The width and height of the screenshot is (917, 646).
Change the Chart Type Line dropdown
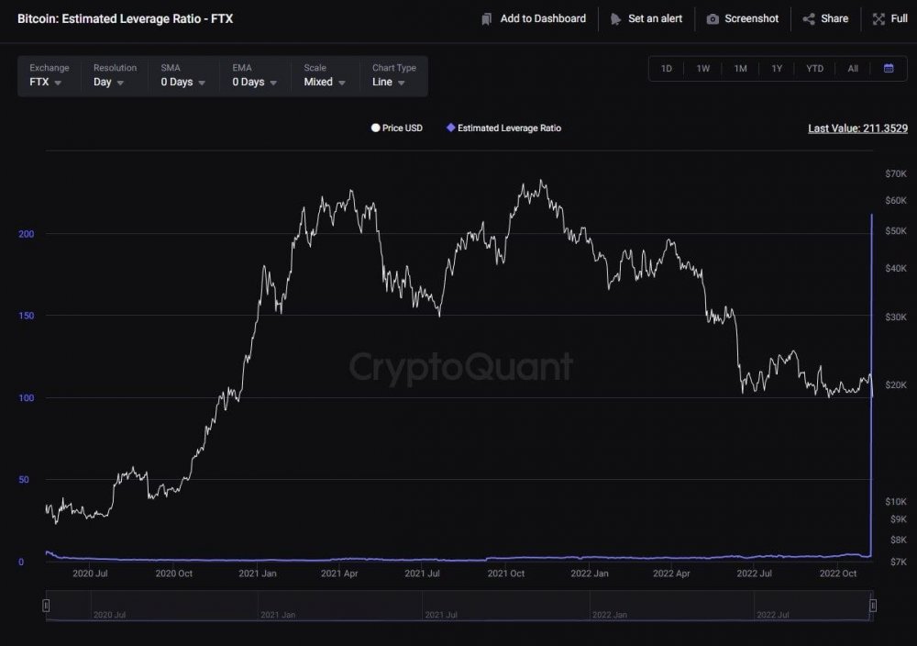(394, 75)
